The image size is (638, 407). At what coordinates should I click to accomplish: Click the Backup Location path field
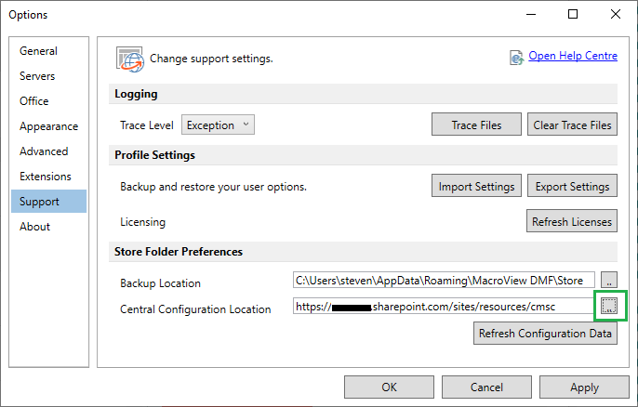pyautogui.click(x=444, y=280)
